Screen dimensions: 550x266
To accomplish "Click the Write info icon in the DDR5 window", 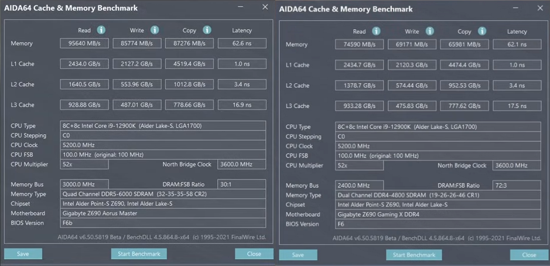I will (x=155, y=30).
